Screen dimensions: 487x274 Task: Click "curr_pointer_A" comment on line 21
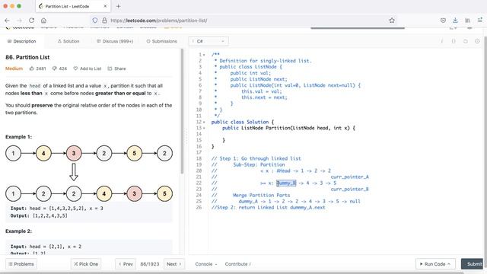tap(350, 177)
